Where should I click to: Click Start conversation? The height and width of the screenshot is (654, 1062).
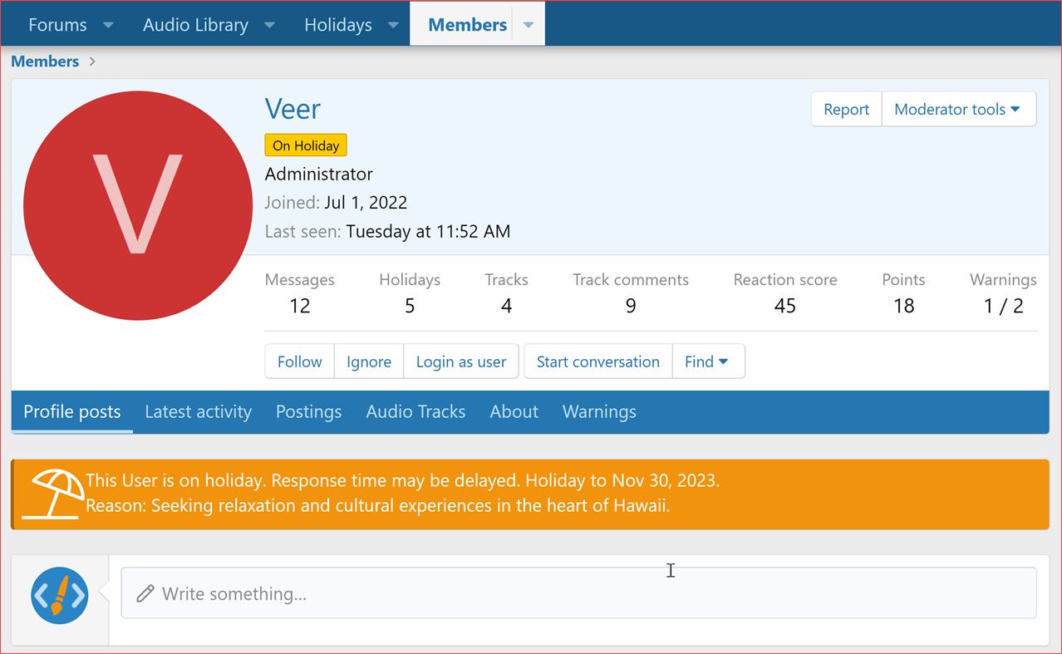coord(597,361)
